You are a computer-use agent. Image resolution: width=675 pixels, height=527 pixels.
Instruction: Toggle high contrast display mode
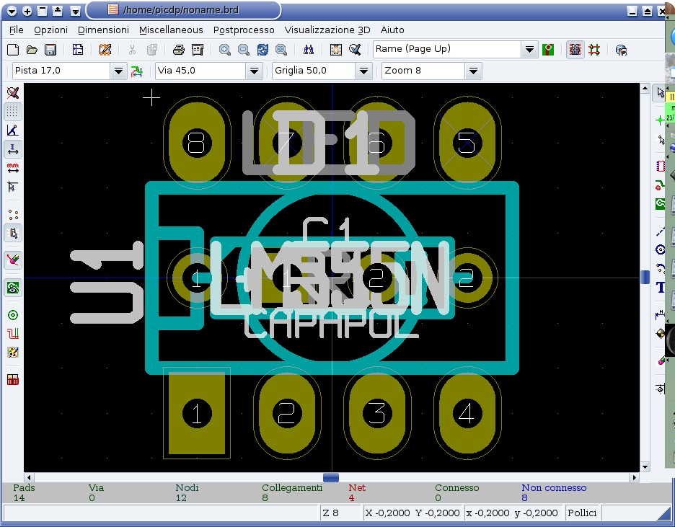point(13,353)
